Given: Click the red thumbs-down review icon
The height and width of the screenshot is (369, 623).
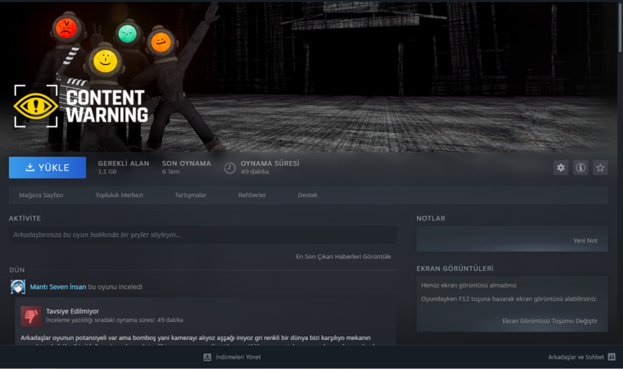Looking at the screenshot, I should (x=31, y=316).
